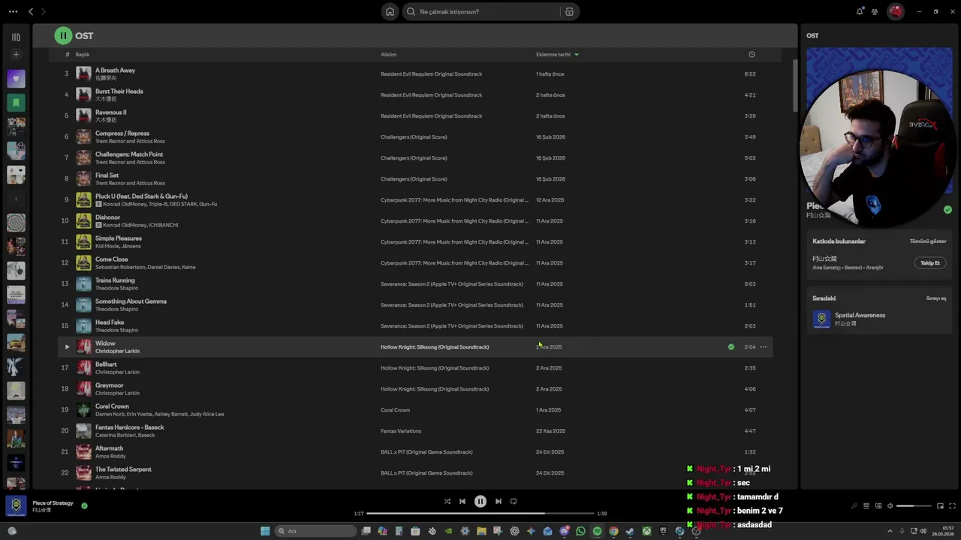Click 'Takip Et' follow button
Image resolution: width=961 pixels, height=540 pixels.
930,262
